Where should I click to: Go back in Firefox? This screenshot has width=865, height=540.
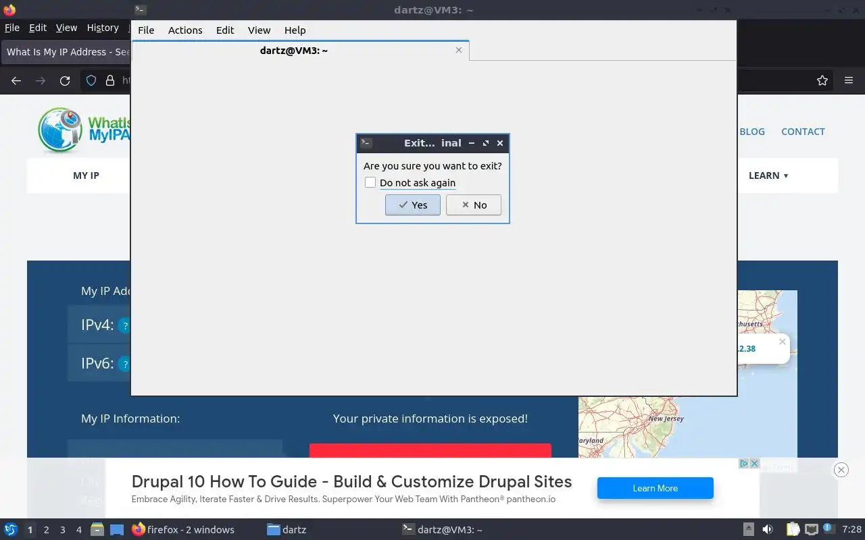tap(16, 80)
